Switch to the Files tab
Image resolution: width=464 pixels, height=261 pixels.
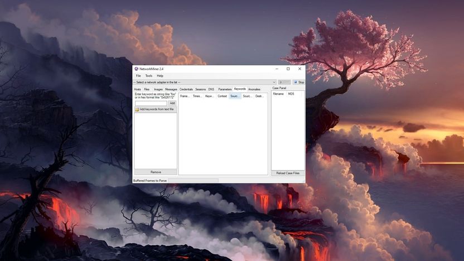click(x=147, y=89)
